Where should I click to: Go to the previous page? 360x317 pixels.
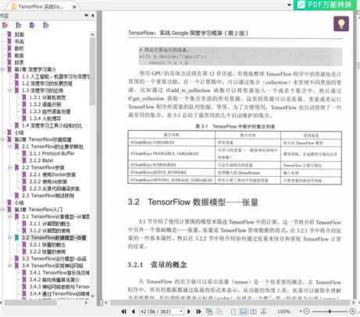pos(134,312)
